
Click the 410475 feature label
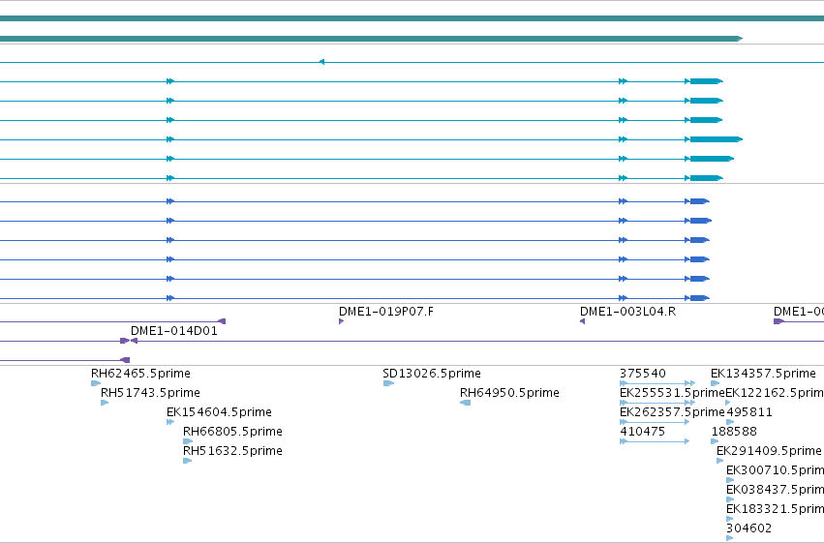coord(643,432)
